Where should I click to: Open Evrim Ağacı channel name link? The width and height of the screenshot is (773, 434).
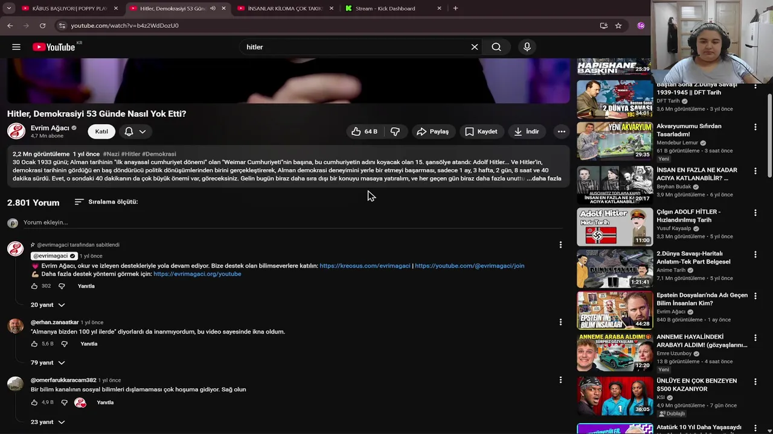(50, 128)
